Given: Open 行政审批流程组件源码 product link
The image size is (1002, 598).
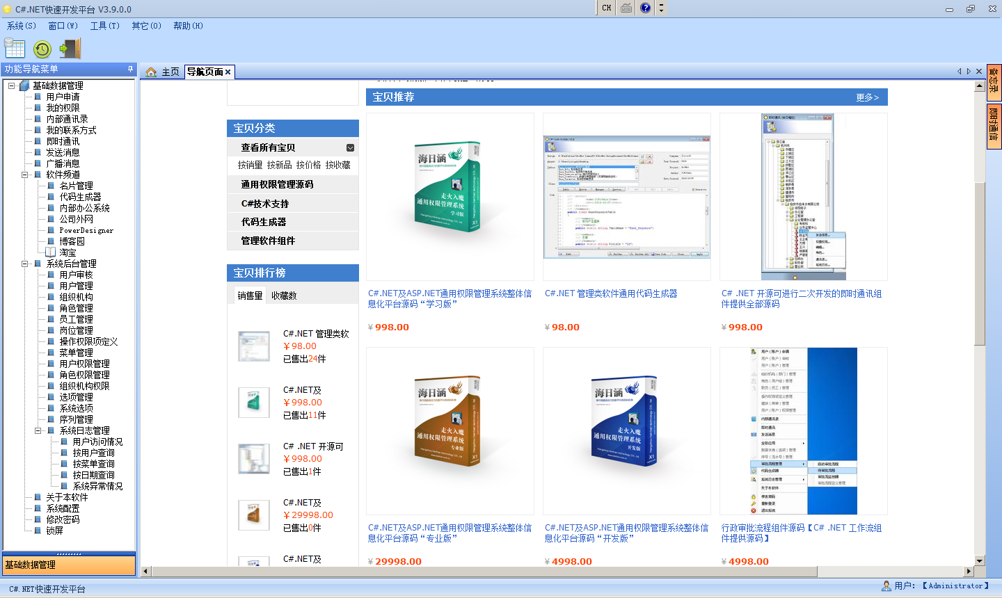Looking at the screenshot, I should [x=802, y=533].
